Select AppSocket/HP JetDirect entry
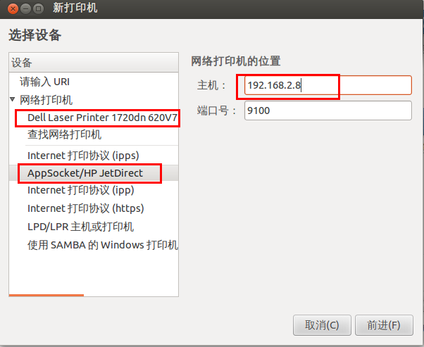 (x=94, y=173)
